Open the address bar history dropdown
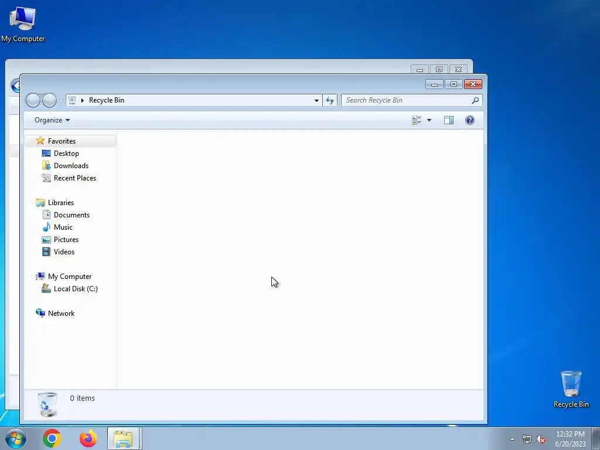Screen dimensions: 600x450 316,100
